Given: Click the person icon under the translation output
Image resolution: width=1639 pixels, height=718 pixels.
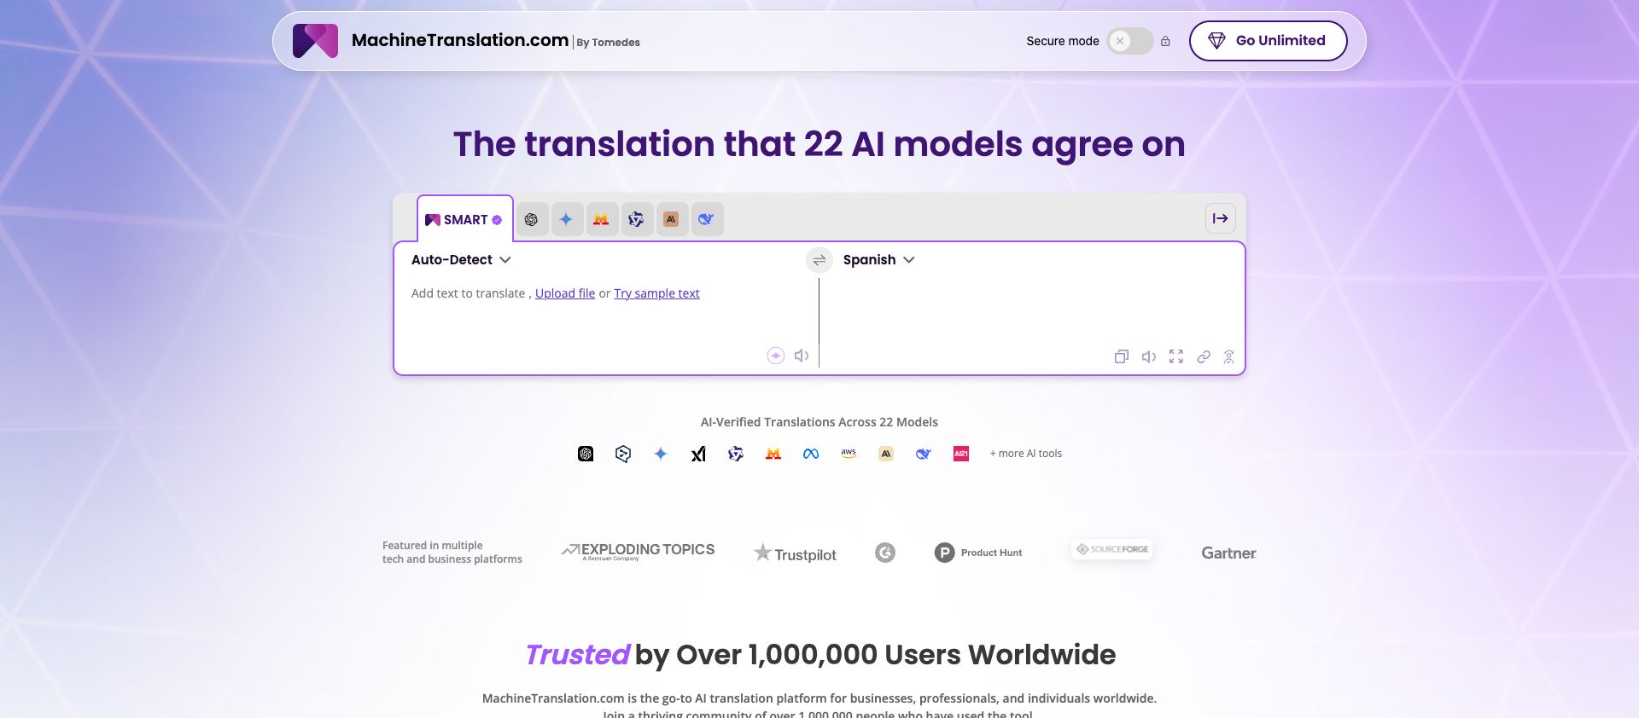Looking at the screenshot, I should [x=1228, y=356].
